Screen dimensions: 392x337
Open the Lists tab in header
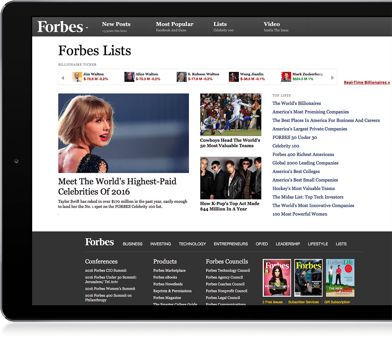pyautogui.click(x=220, y=24)
